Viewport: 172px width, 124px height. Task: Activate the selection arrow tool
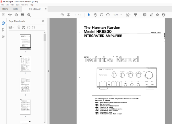point(89,15)
